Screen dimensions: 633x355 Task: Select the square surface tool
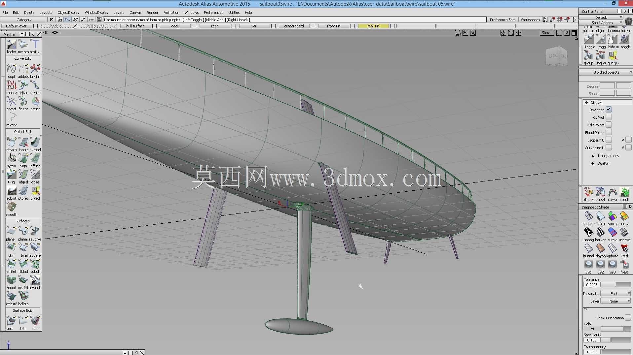click(x=35, y=247)
